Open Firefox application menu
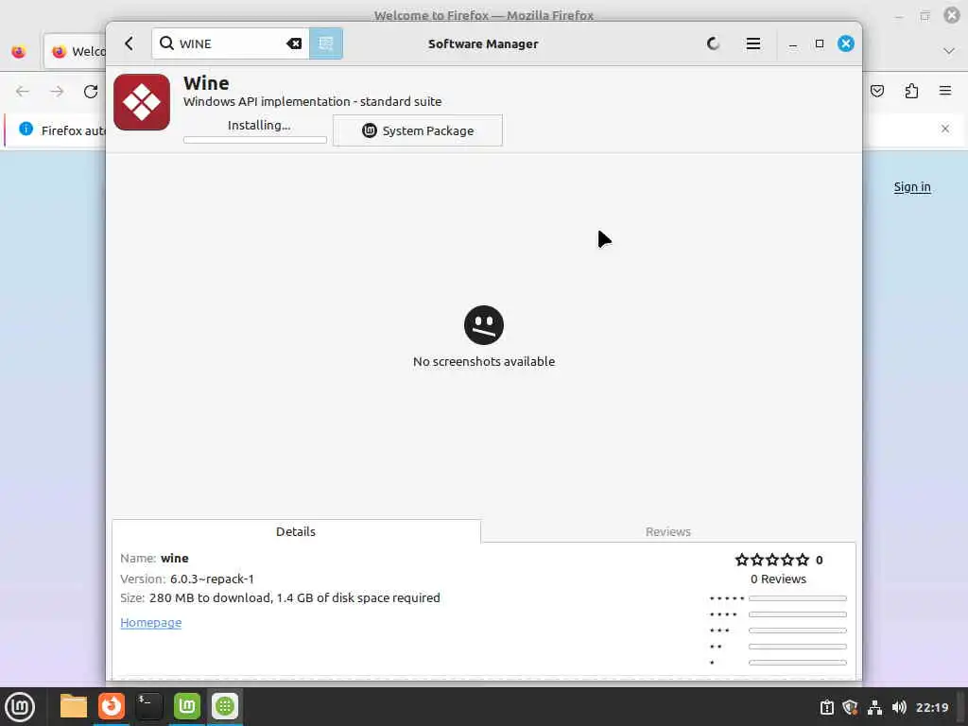This screenshot has height=726, width=968. click(945, 91)
